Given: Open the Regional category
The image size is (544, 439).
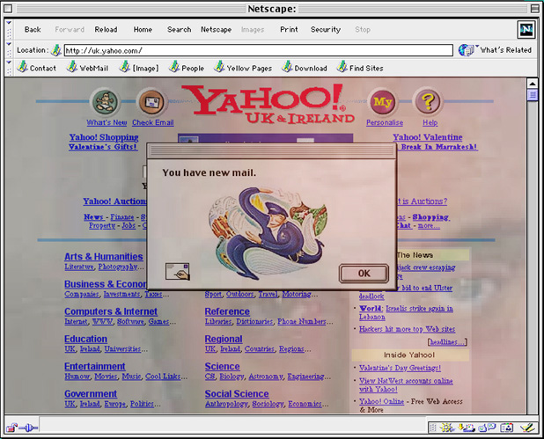Looking at the screenshot, I should [x=224, y=339].
